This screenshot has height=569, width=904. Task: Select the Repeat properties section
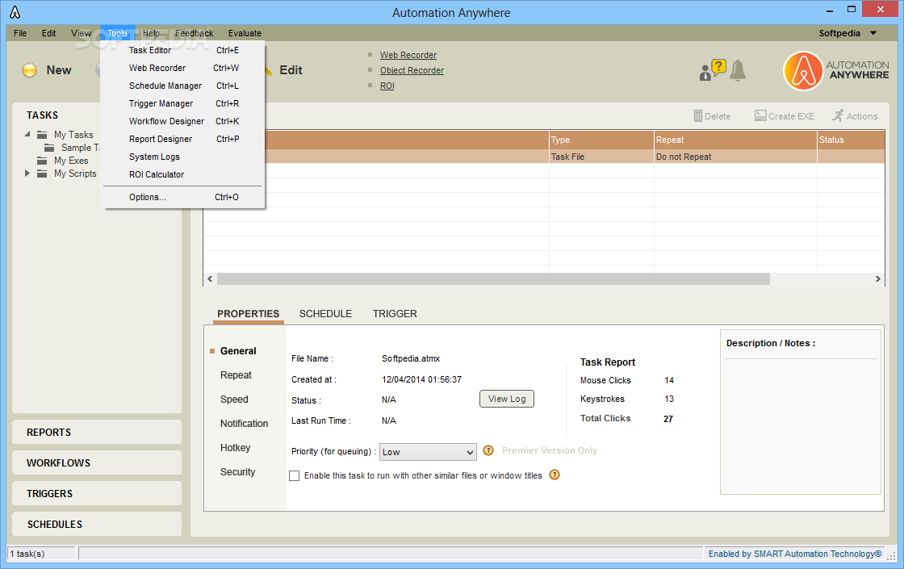click(236, 375)
